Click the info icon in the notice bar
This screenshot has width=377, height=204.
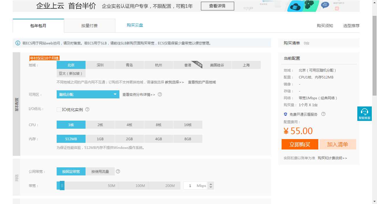18,43
